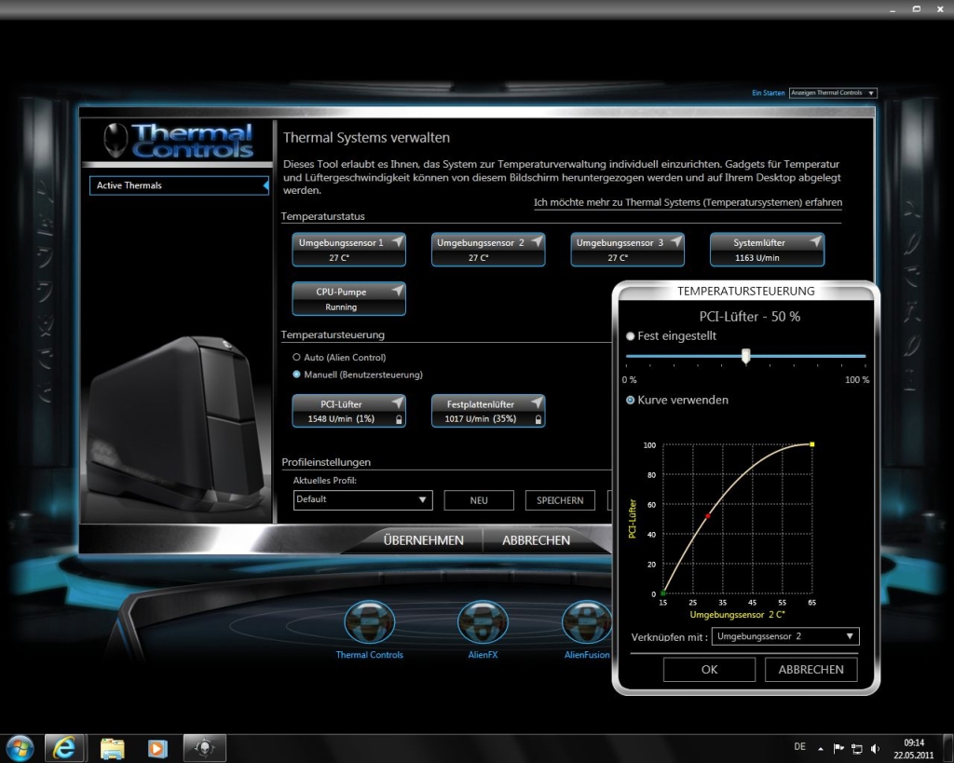Cancel Temperatursteuerung dialog with ABBRECHEN
The width and height of the screenshot is (954, 763).
[x=811, y=669]
